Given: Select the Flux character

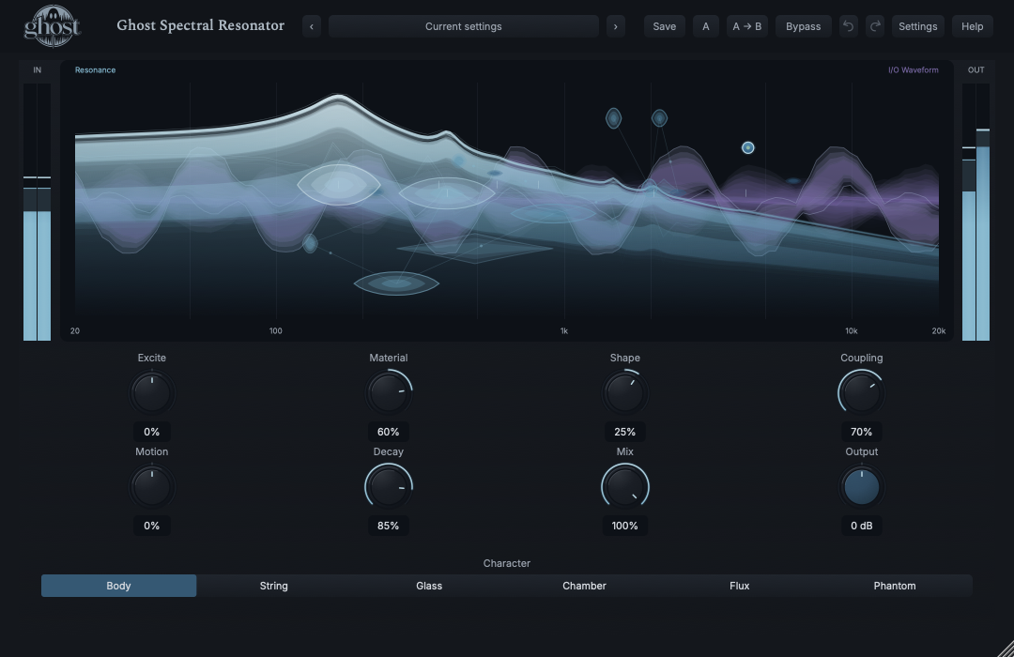Looking at the screenshot, I should pos(739,586).
